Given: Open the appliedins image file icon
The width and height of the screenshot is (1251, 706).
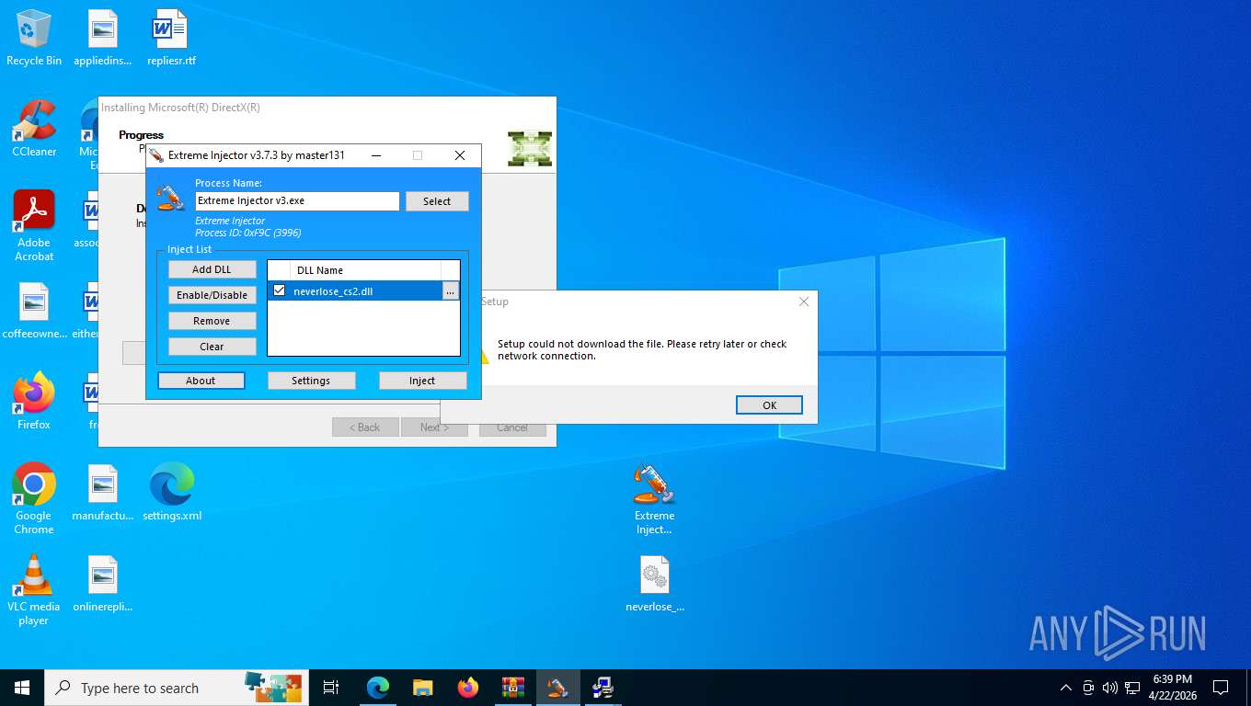Looking at the screenshot, I should tap(102, 39).
